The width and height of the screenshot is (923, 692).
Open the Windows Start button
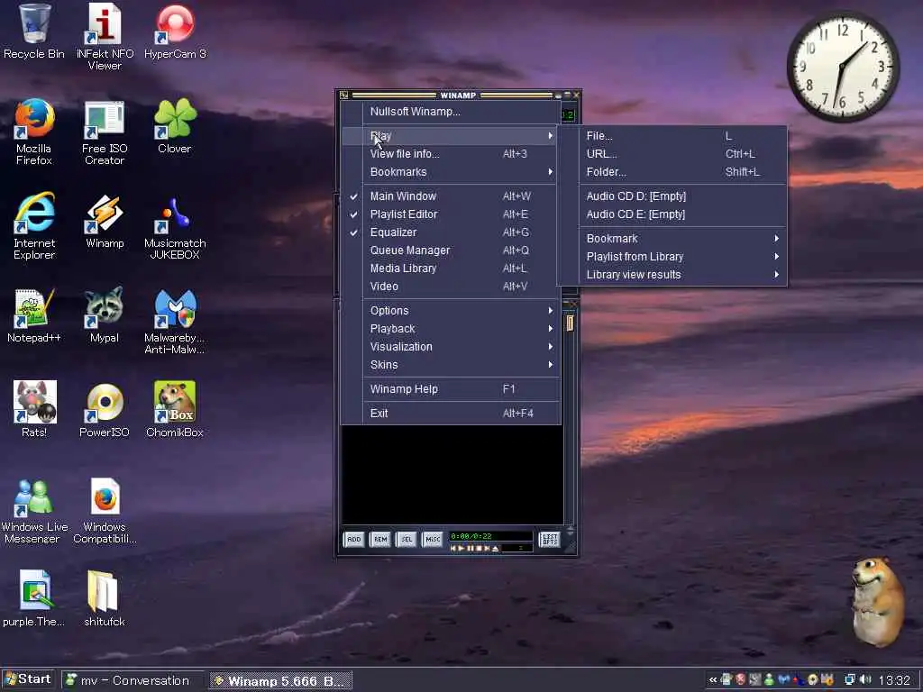28,679
